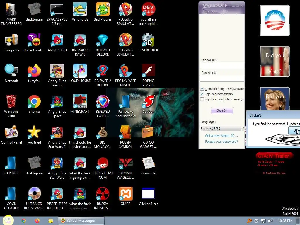Click Get a new Yahoo! ID link
300x225 pixels.
click(x=221, y=135)
